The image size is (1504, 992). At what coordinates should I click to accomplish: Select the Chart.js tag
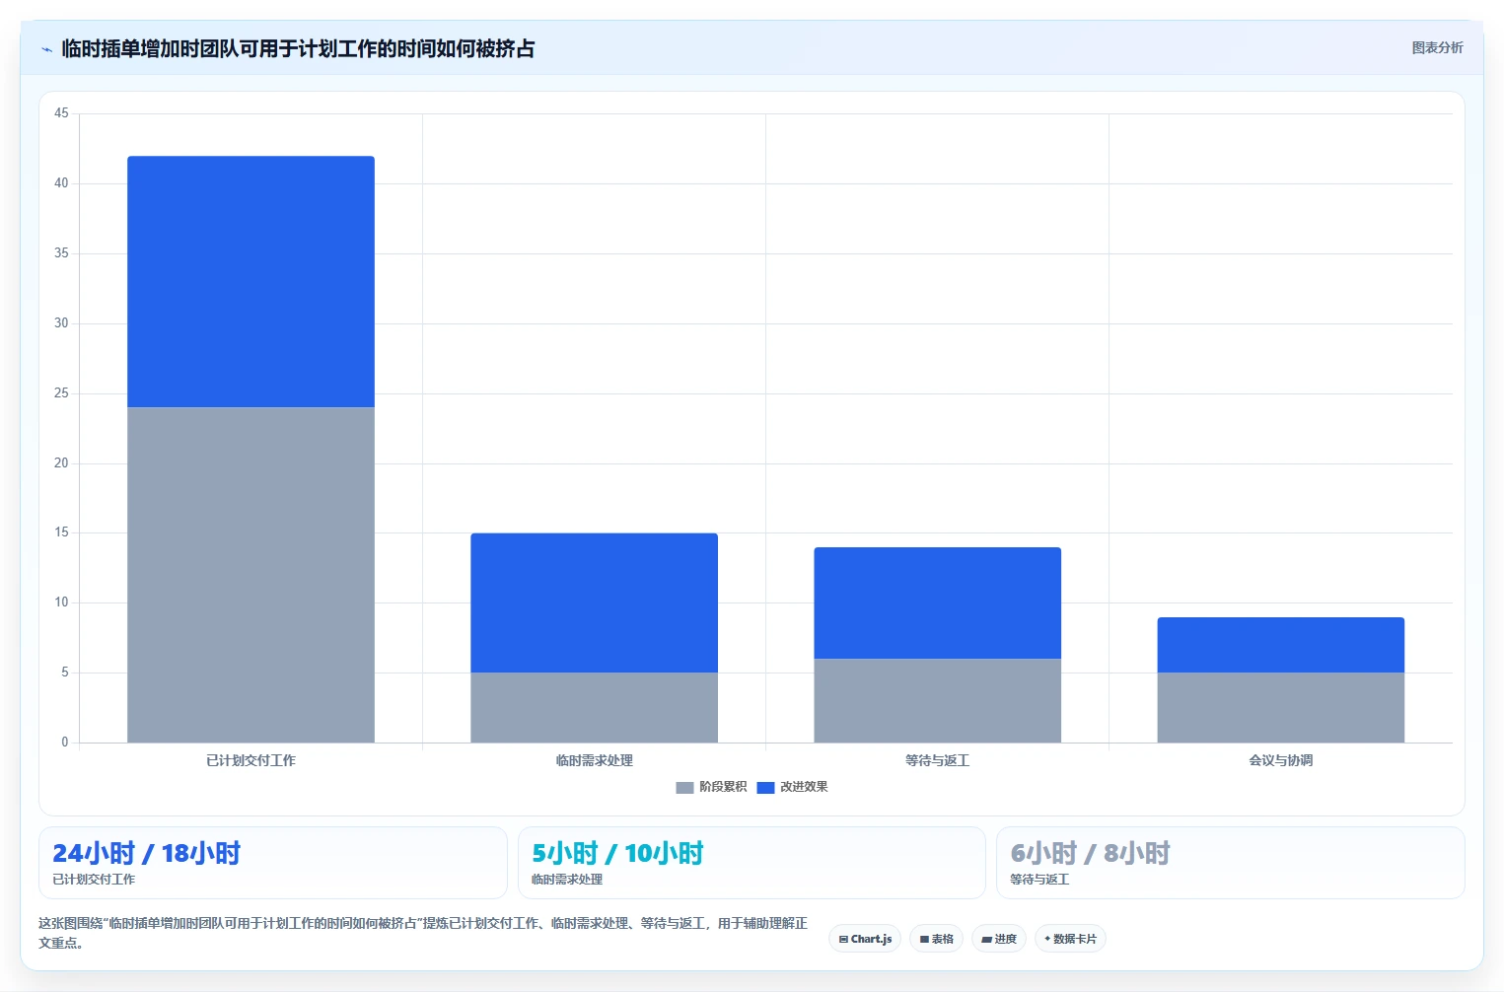865,939
